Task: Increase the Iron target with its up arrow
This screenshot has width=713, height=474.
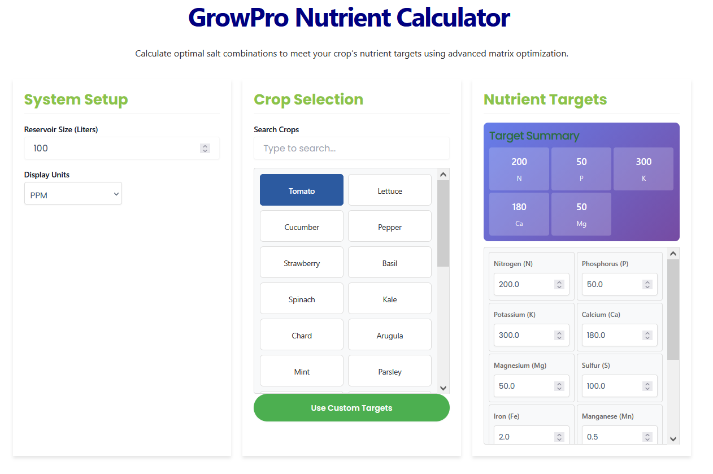Action: [x=559, y=433]
